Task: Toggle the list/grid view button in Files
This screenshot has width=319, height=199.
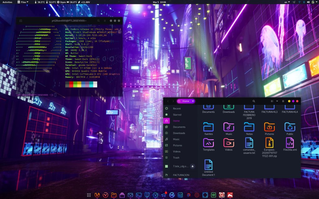Action: click(x=272, y=101)
